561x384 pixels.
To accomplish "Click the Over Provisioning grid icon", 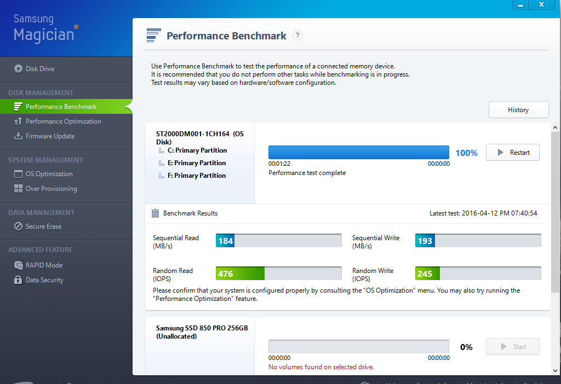I will point(18,189).
